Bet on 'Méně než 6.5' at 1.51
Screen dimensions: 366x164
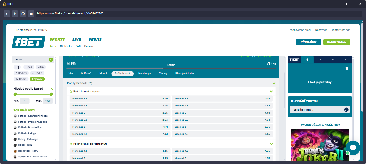click(120, 134)
